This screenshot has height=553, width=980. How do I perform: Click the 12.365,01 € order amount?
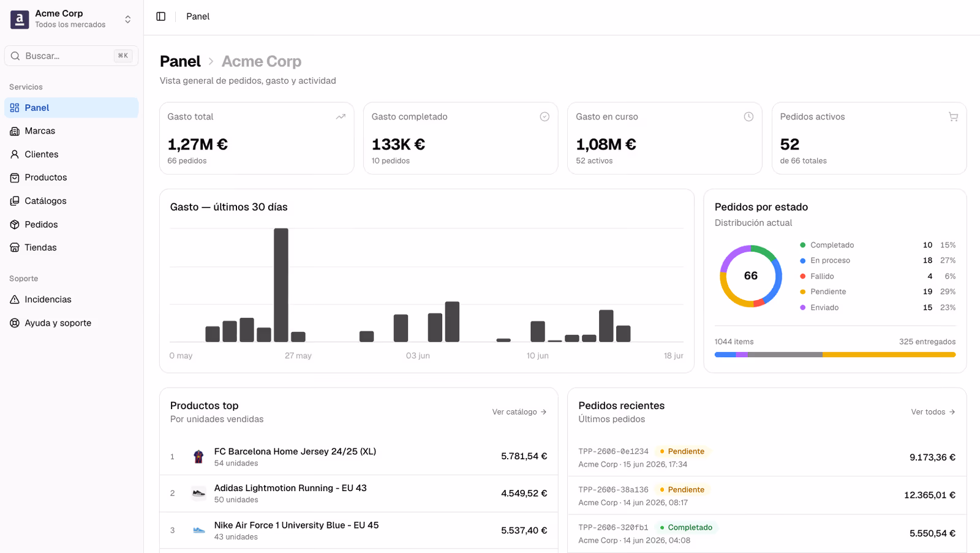click(930, 495)
